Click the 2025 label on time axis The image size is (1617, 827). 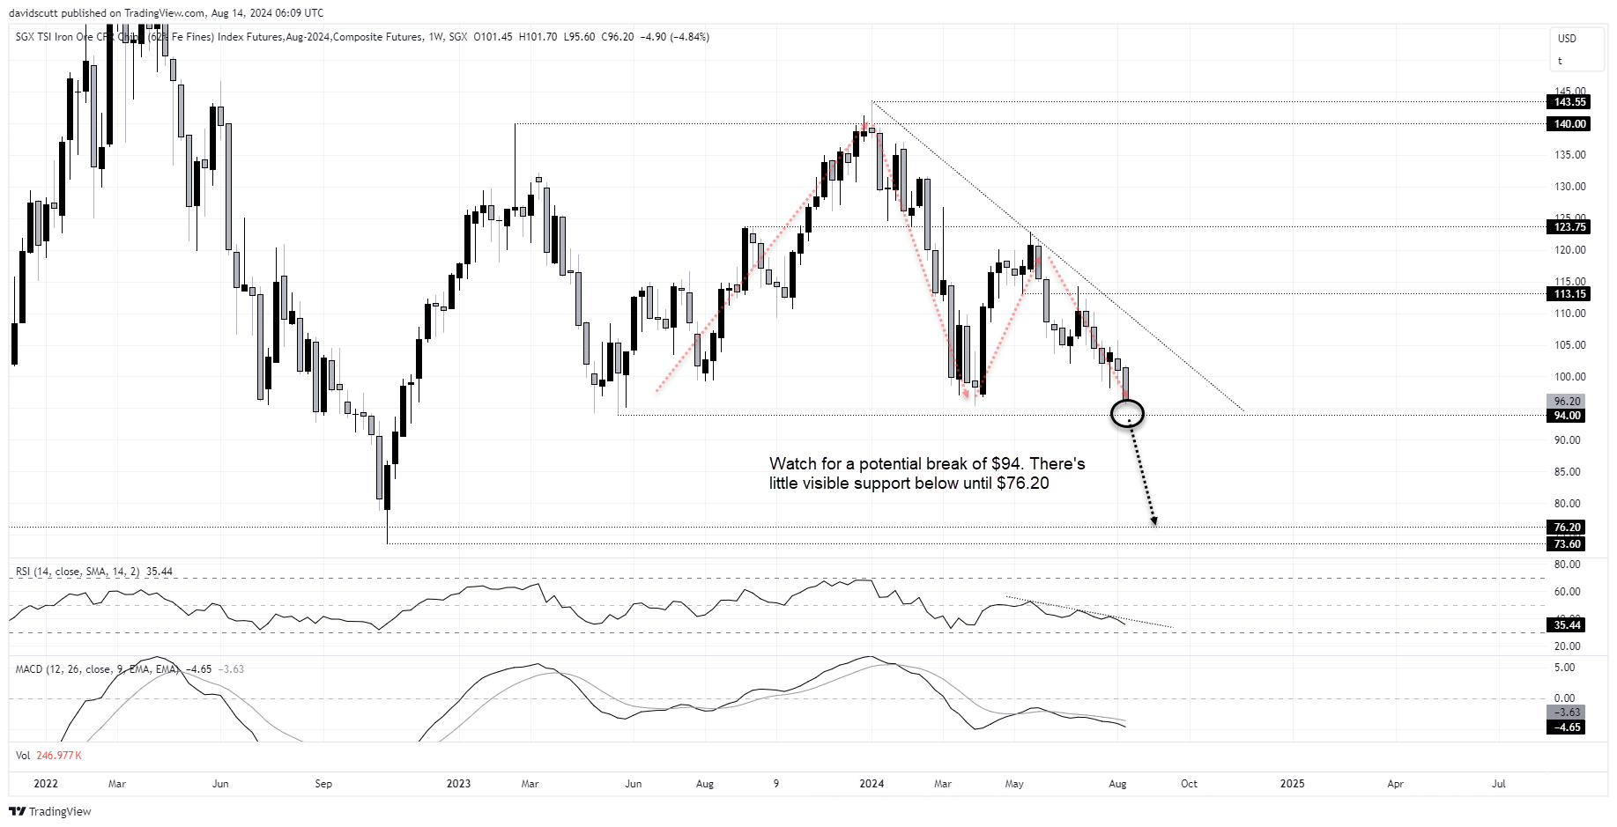1292,784
